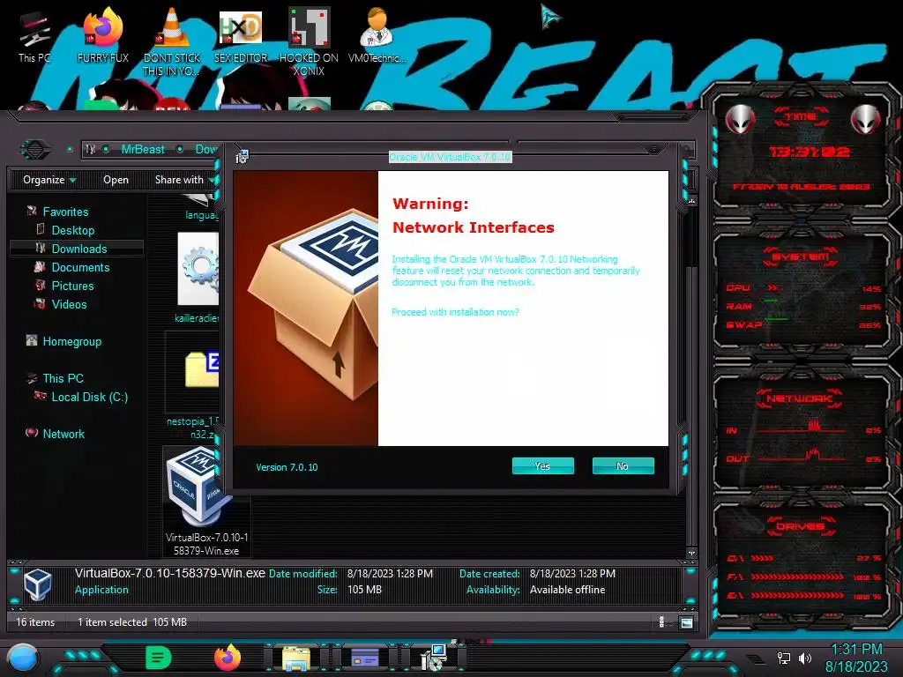Open the VLC cone desktop shortcut

172,41
